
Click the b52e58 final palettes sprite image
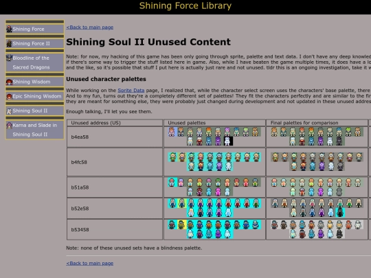click(x=317, y=208)
